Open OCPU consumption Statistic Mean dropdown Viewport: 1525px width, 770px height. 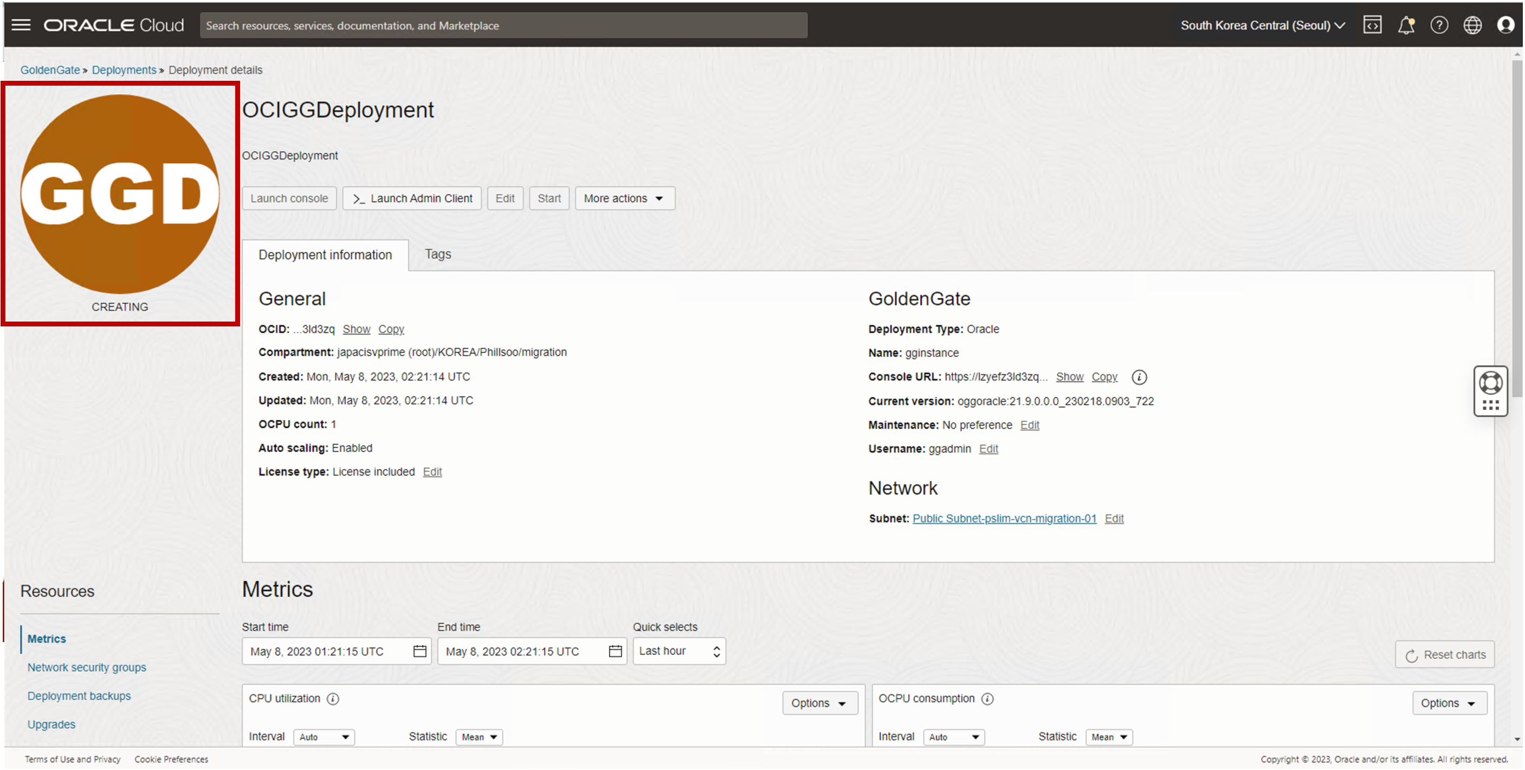click(x=1109, y=737)
